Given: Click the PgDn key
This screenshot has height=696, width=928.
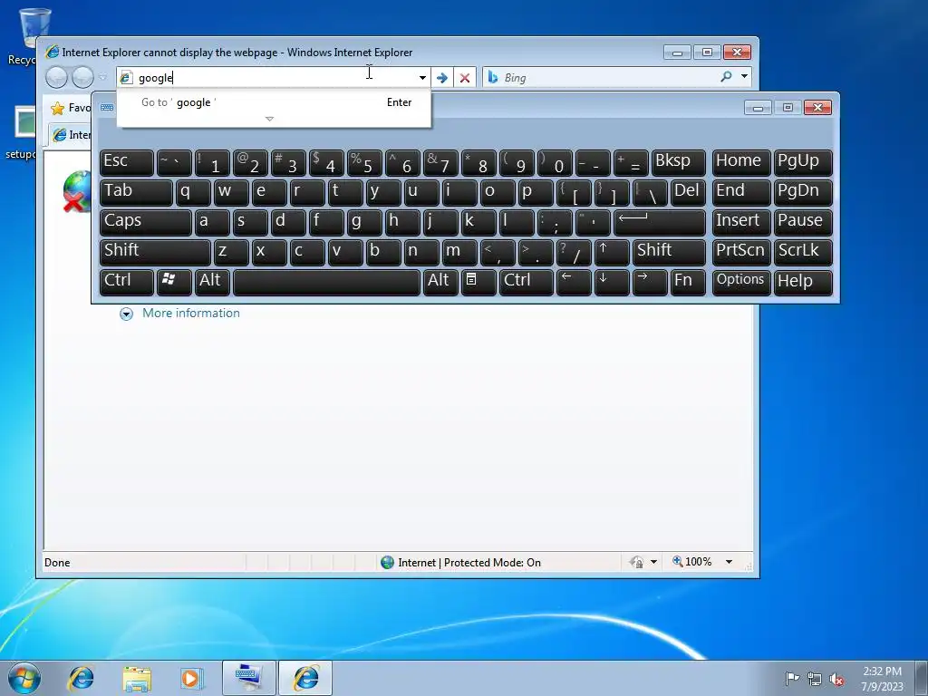Looking at the screenshot, I should pyautogui.click(x=803, y=192).
